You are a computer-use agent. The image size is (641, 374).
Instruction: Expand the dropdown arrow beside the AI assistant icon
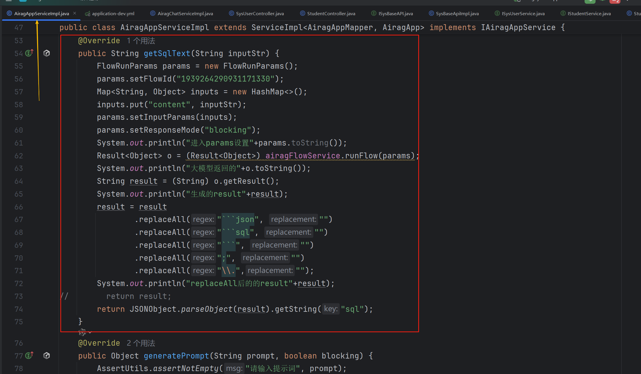90,333
